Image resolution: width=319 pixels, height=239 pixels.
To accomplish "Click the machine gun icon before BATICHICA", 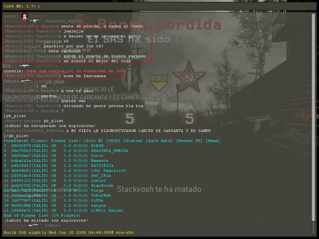I will click(x=26, y=66).
